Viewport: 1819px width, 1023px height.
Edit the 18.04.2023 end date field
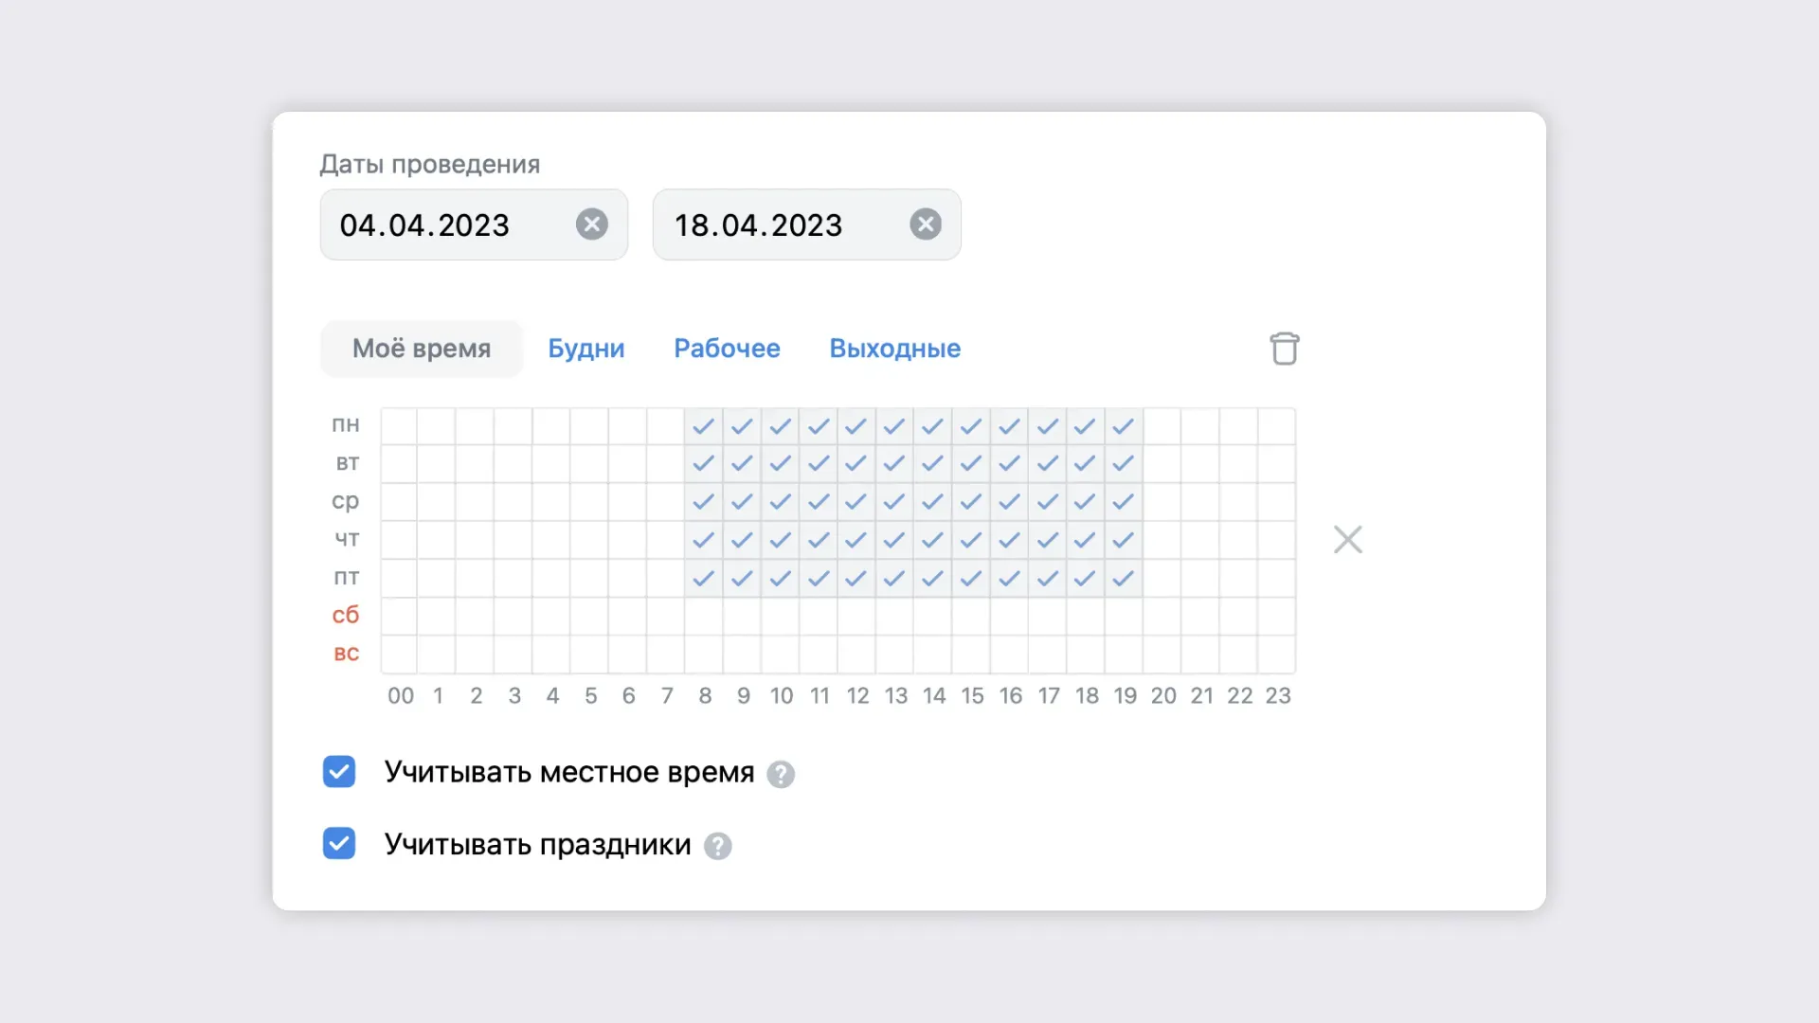pos(807,224)
